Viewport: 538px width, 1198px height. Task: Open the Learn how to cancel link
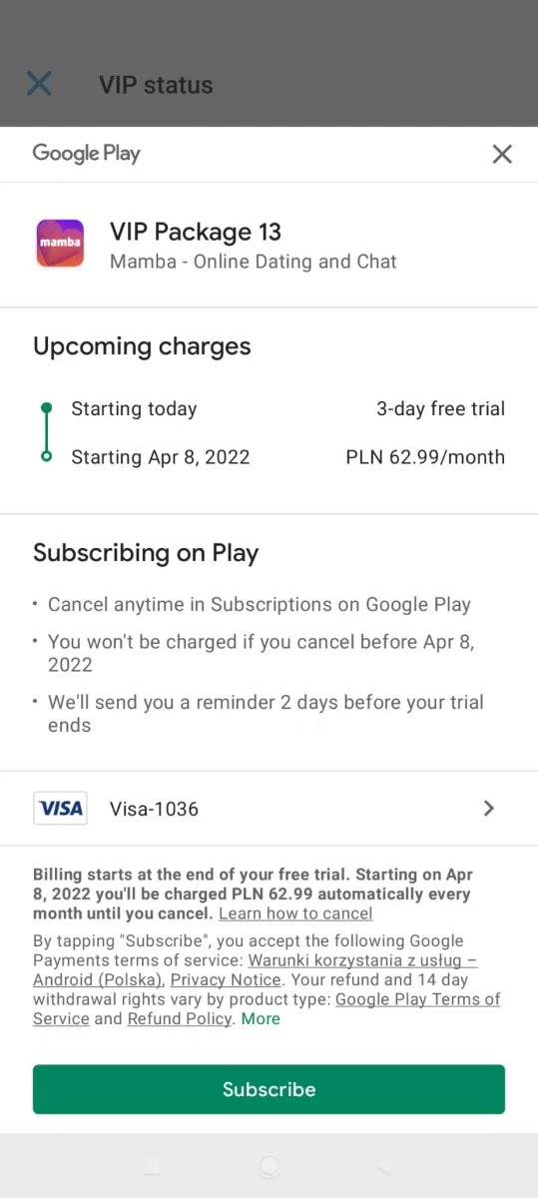click(295, 913)
